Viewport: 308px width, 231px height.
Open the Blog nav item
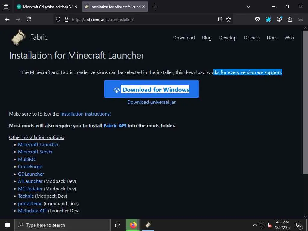coord(207,38)
